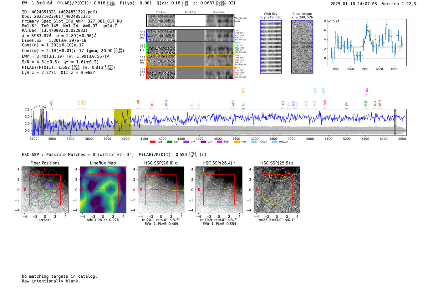Click the red SiII line marker

[x=152, y=105]
